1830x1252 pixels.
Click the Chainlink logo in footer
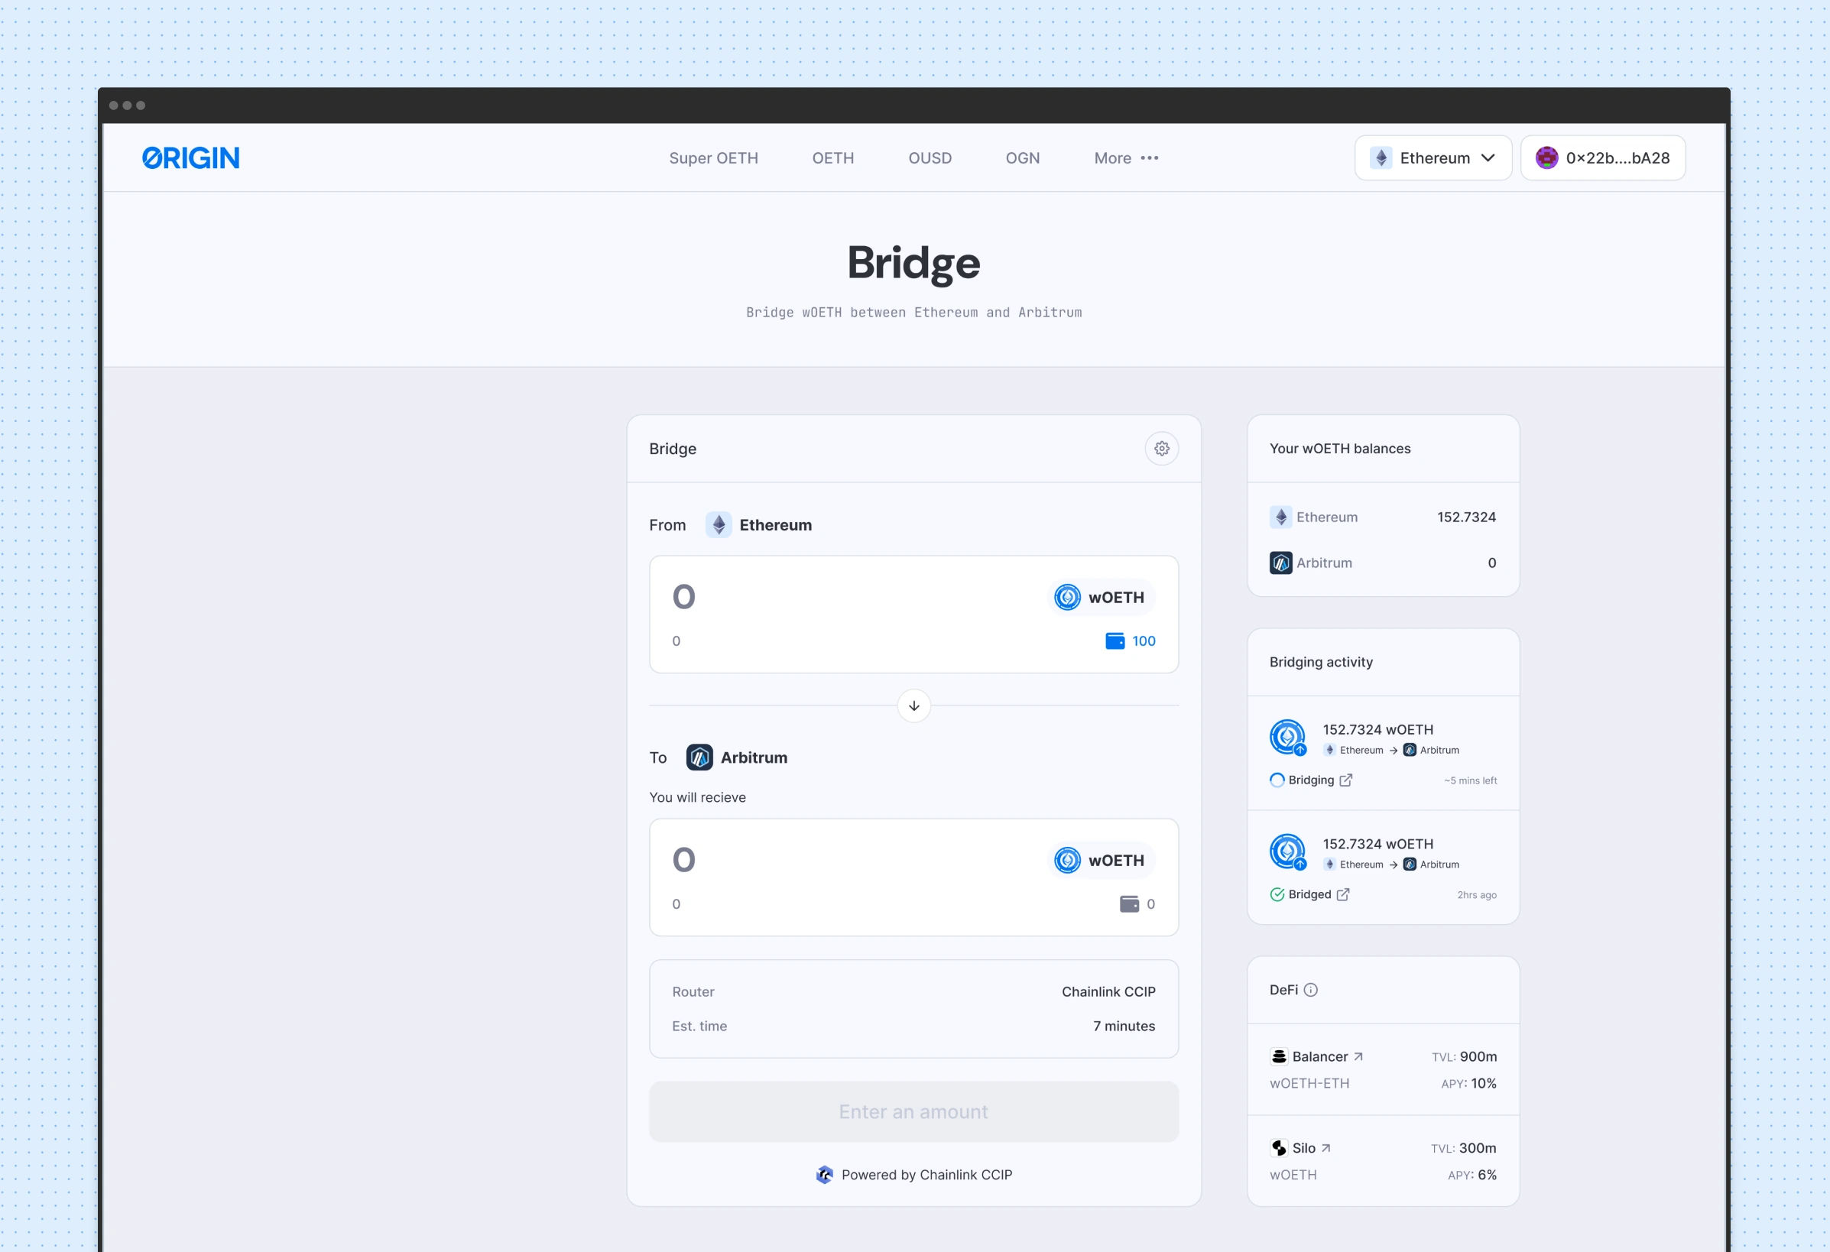pyautogui.click(x=825, y=1175)
